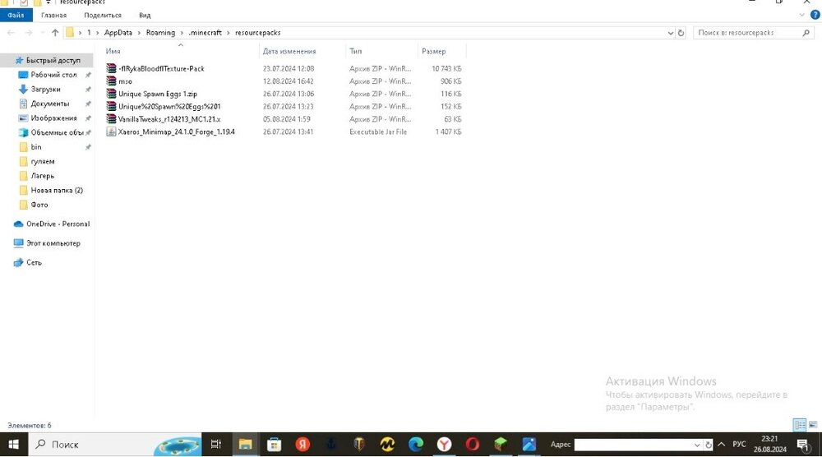
Task: Open the recent locations dropdown arrow
Action: (41, 33)
